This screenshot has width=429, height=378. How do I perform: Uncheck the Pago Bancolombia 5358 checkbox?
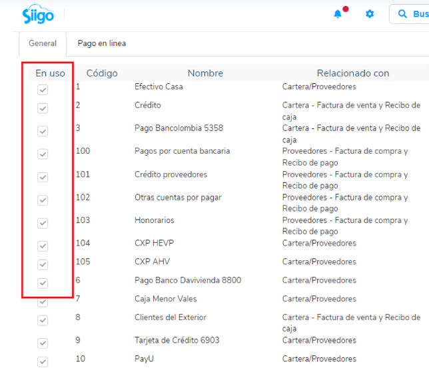coord(43,131)
